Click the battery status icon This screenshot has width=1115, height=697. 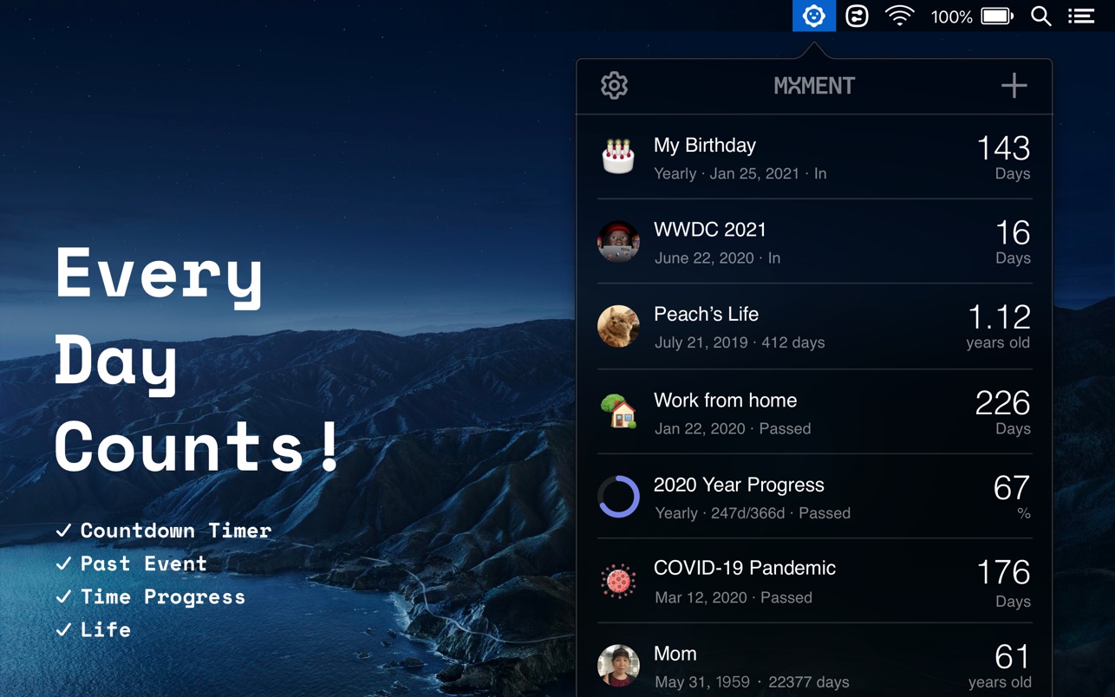click(997, 16)
